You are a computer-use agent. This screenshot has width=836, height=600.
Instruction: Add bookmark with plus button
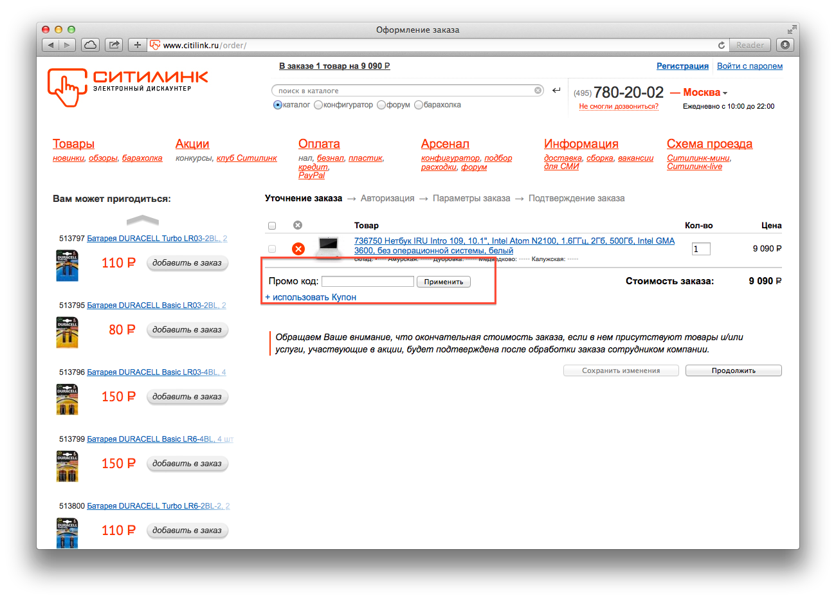(138, 45)
